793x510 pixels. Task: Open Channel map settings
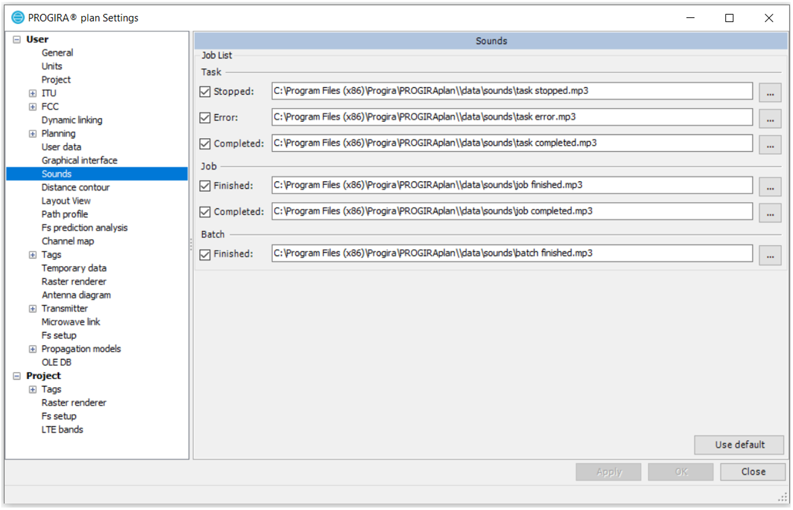tap(68, 241)
